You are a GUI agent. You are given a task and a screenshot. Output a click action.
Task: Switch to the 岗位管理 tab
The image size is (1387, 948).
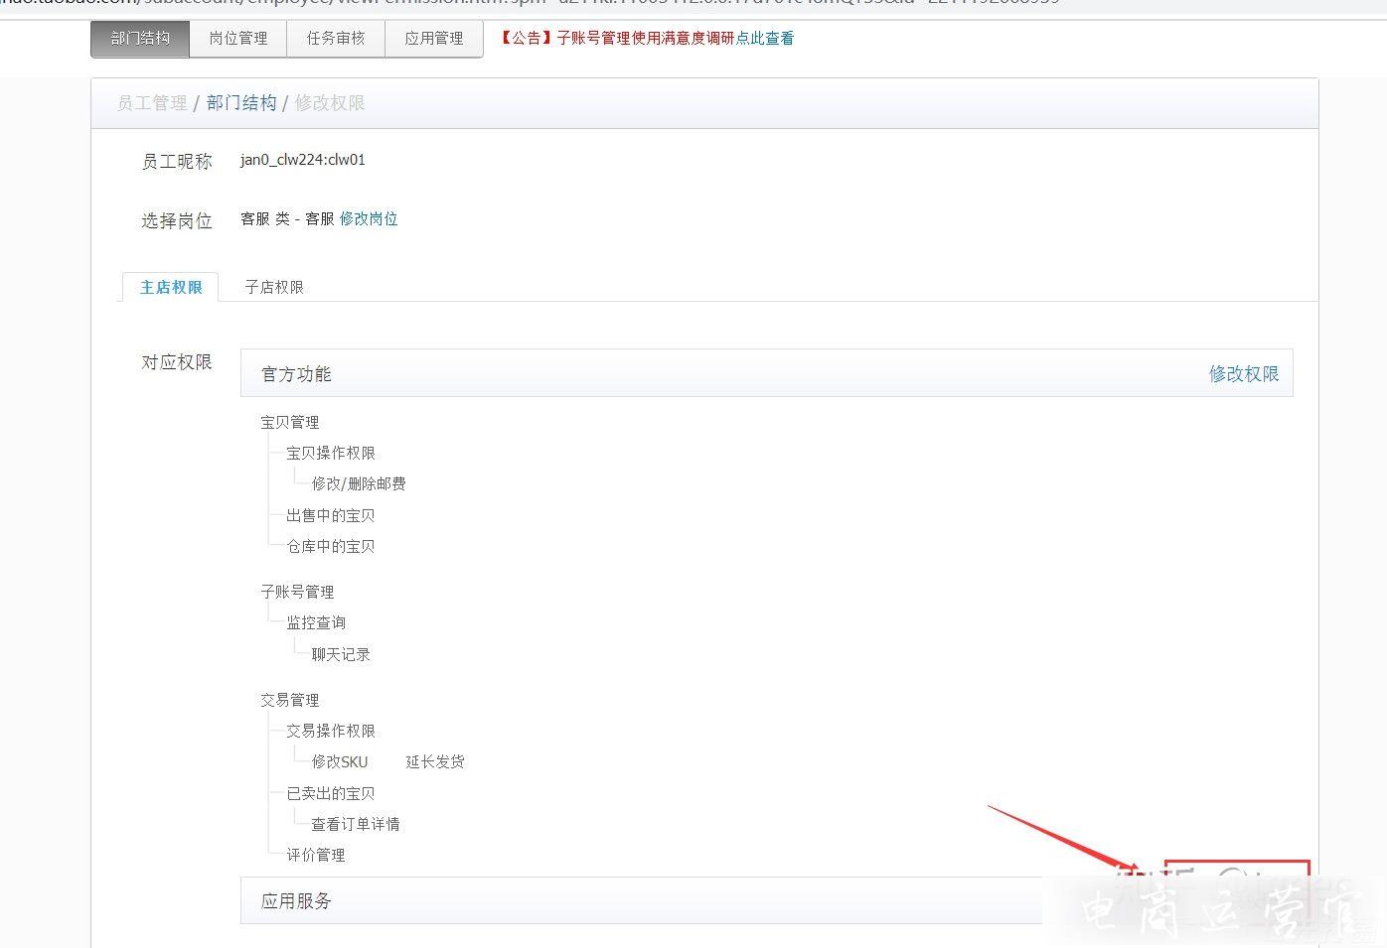[x=238, y=39]
